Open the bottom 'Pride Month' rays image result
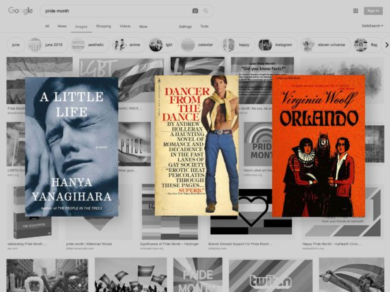The width and height of the screenshot is (390, 292). point(198,275)
